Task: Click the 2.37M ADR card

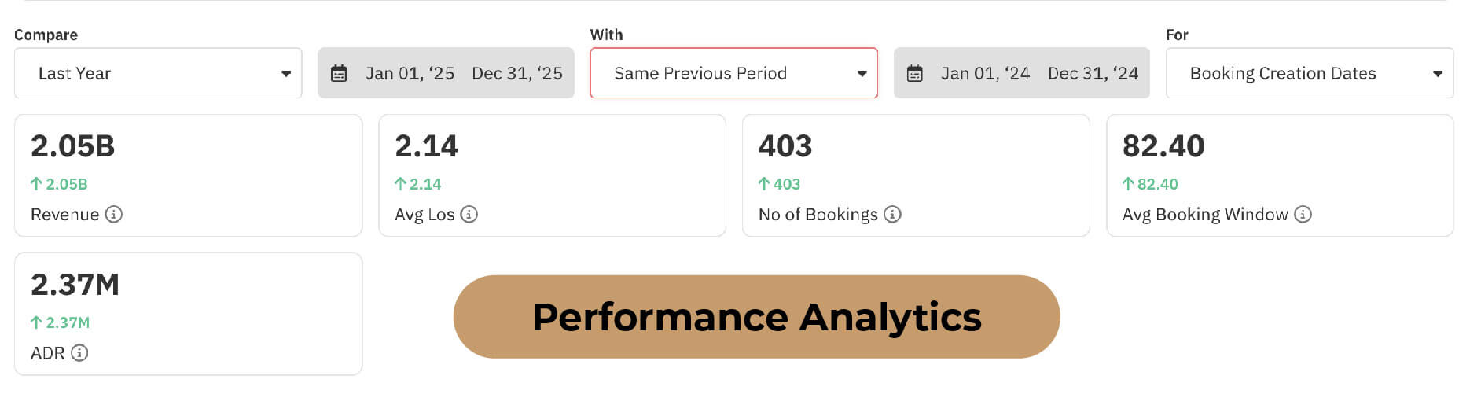Action: tap(188, 314)
